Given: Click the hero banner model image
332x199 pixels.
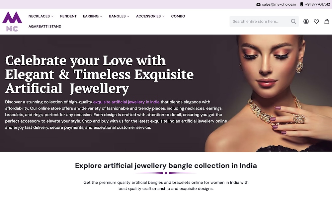Looking at the screenshot, I should 268,93.
